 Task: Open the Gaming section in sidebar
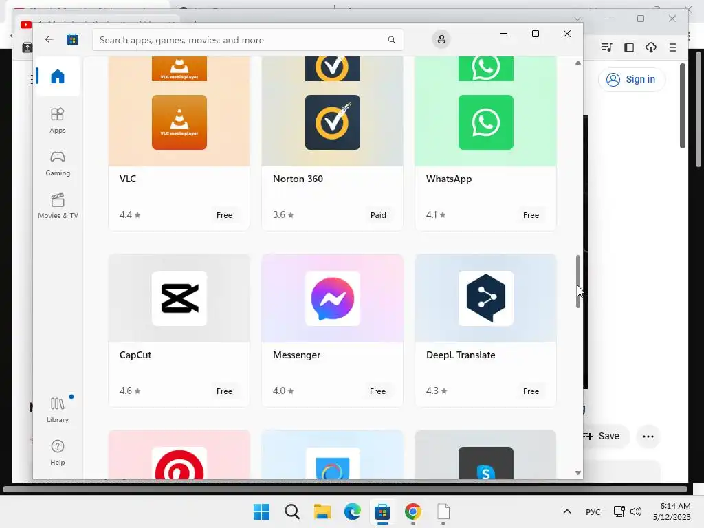pos(58,163)
